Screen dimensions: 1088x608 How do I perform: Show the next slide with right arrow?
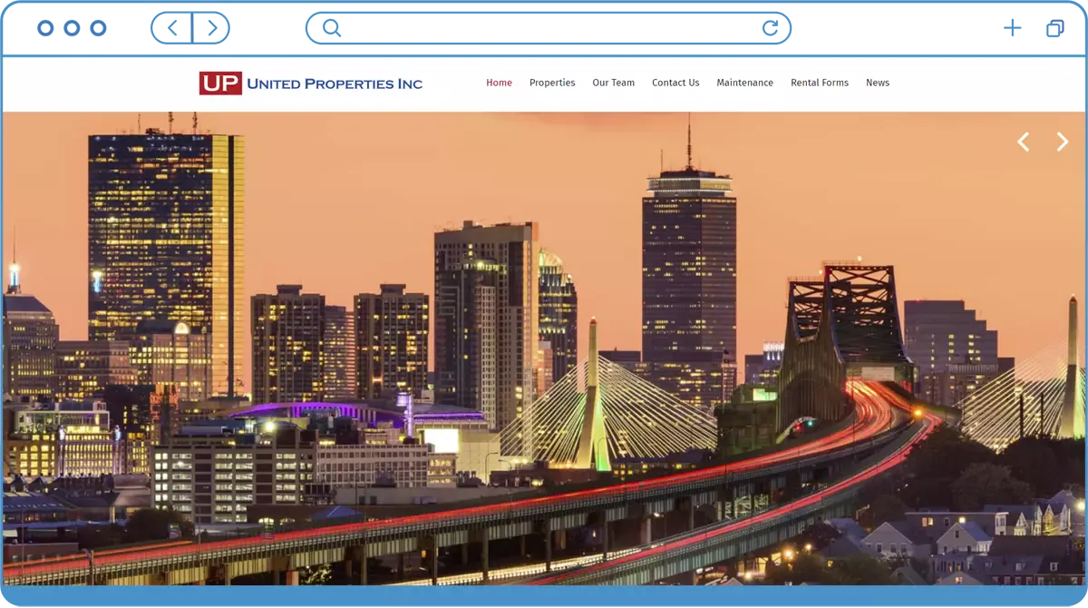(1062, 142)
